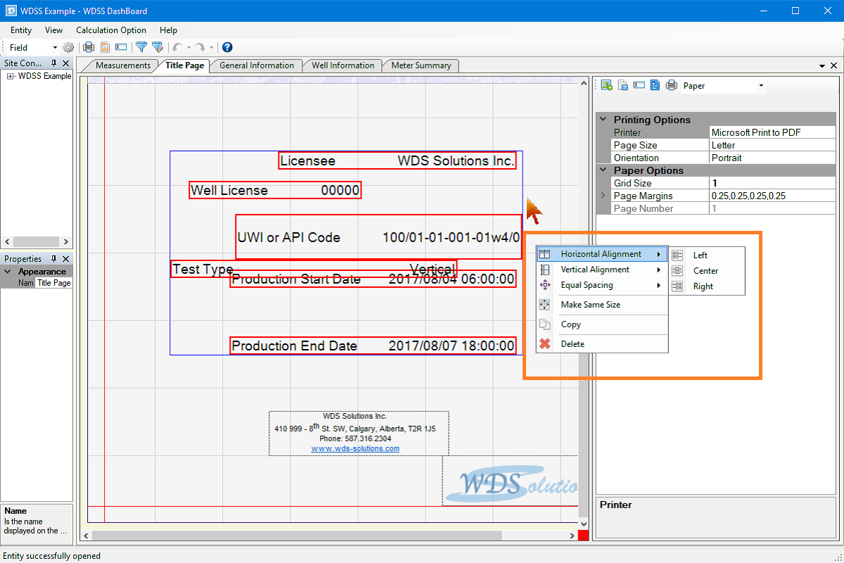This screenshot has height=563, width=844.
Task: Click the text field icon in the main toolbar
Action: click(x=121, y=47)
